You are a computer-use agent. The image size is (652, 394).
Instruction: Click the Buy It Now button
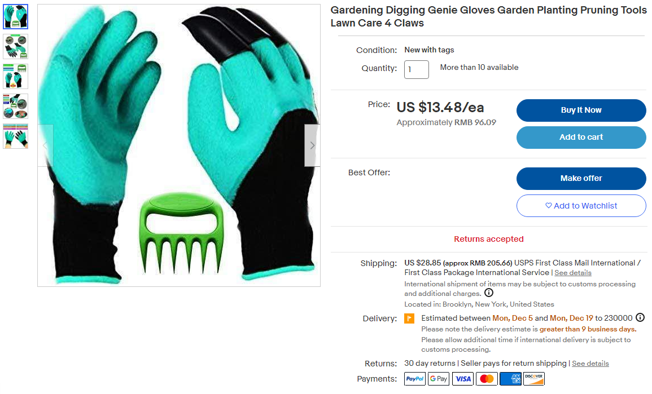pos(581,110)
